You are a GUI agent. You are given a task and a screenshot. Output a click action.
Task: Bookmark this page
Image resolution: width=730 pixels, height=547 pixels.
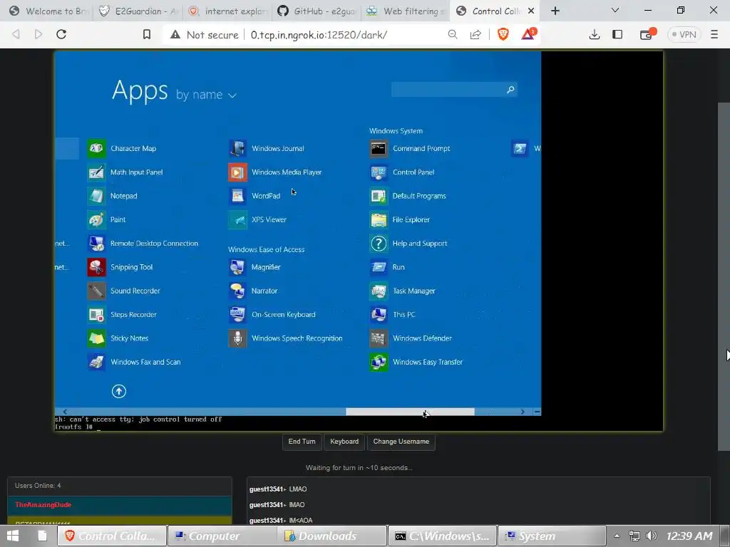point(147,34)
